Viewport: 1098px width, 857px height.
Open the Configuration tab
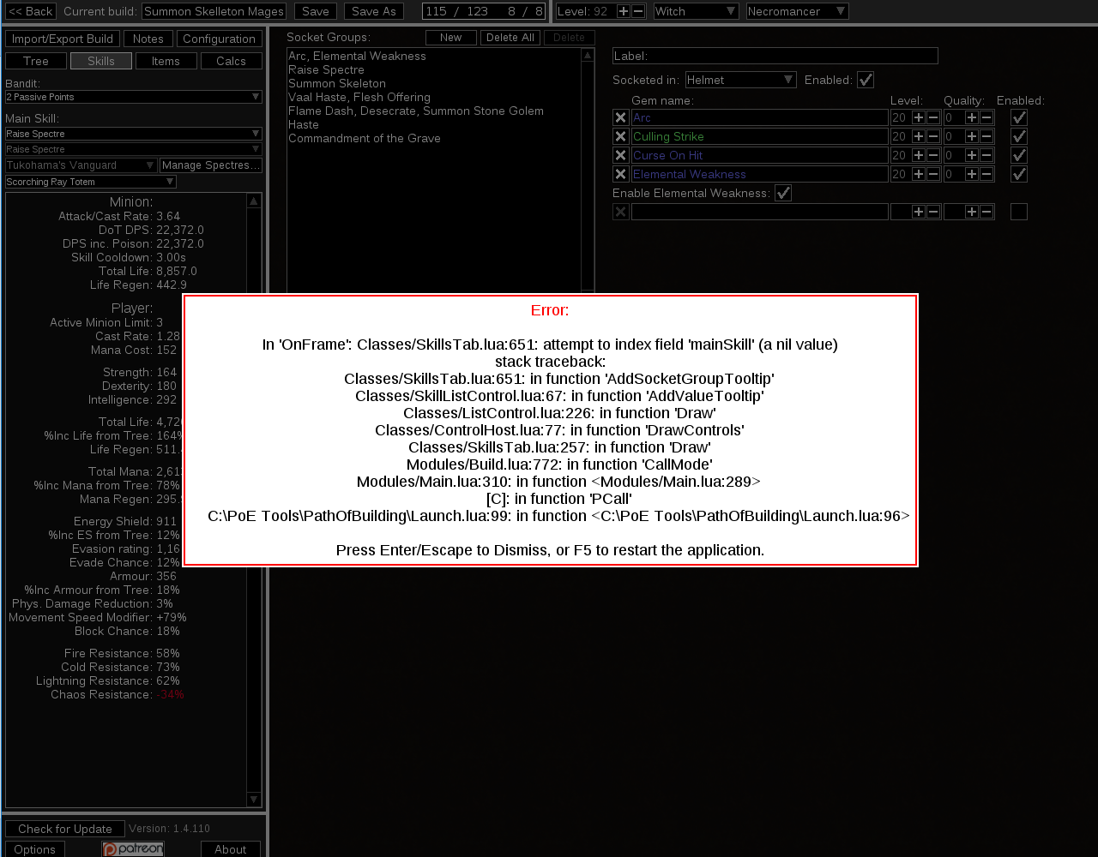coord(217,39)
